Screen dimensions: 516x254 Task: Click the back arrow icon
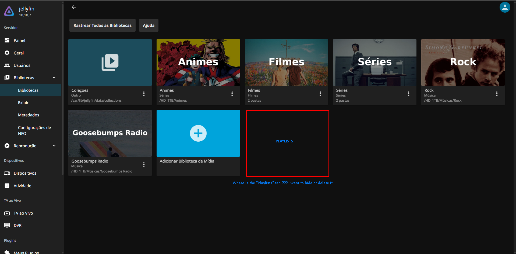(74, 7)
